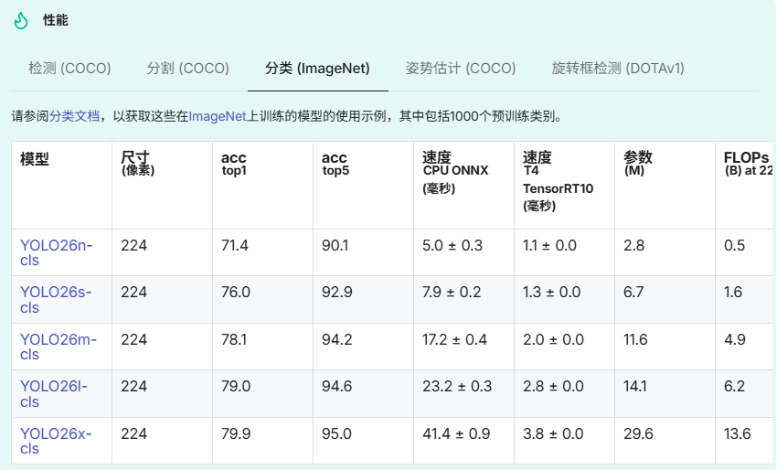The image size is (777, 470).
Task: Select FLOPs value 13.6
Action: [x=738, y=433]
